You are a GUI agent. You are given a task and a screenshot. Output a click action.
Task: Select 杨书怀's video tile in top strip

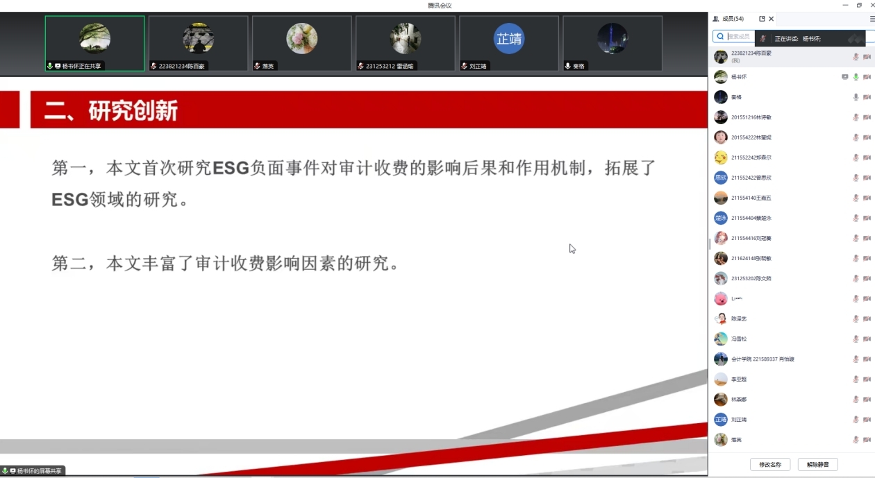tap(94, 43)
